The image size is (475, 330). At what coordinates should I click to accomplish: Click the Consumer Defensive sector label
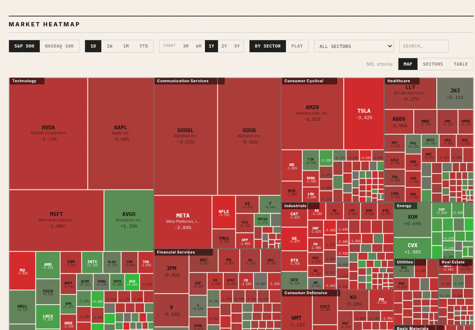point(310,293)
